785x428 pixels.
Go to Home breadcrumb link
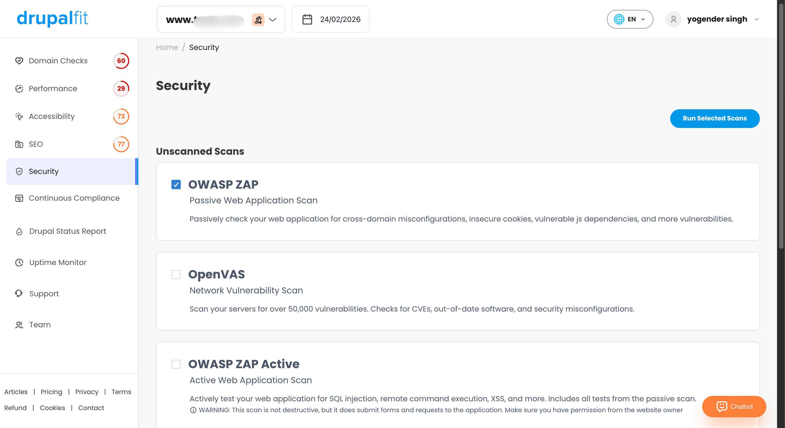pyautogui.click(x=167, y=48)
